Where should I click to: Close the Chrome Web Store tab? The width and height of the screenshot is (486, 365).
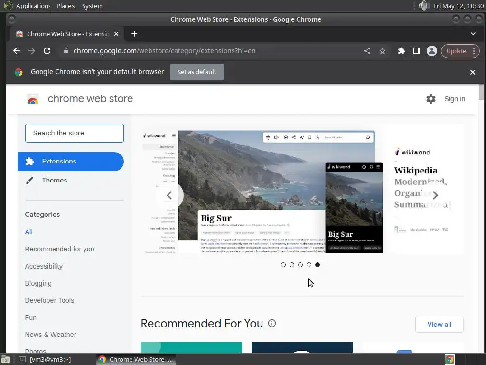[116, 34]
